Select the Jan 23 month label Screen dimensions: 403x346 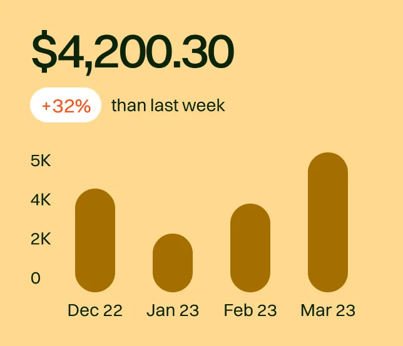tap(173, 310)
